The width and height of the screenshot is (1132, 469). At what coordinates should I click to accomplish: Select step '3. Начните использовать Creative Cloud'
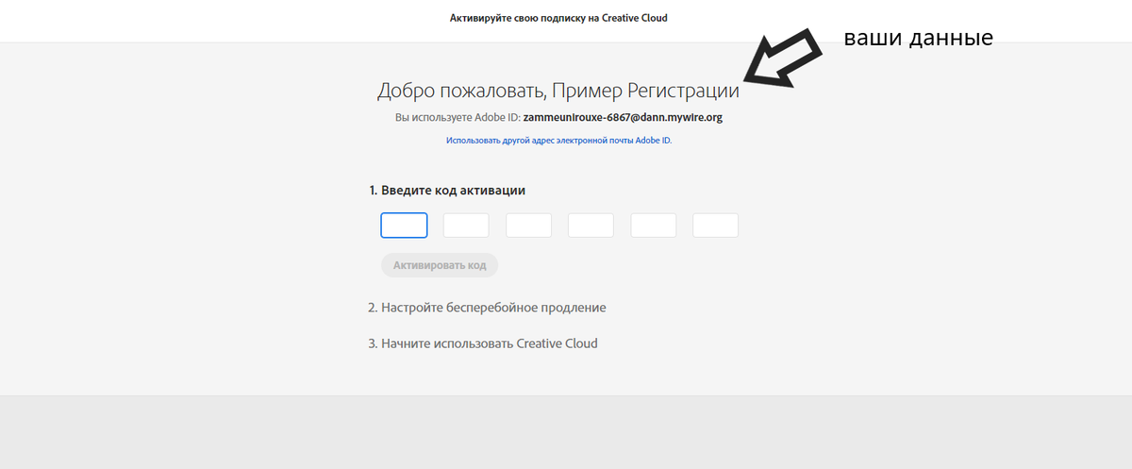[483, 343]
